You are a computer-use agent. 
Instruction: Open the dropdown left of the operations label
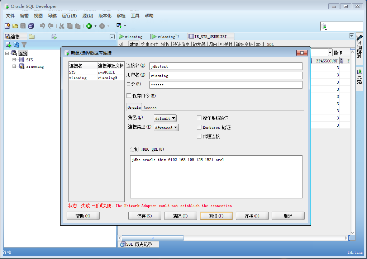click(330, 52)
